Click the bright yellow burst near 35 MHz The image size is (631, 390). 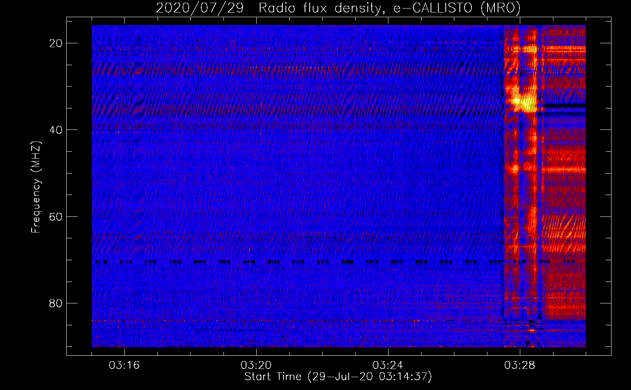(x=524, y=102)
